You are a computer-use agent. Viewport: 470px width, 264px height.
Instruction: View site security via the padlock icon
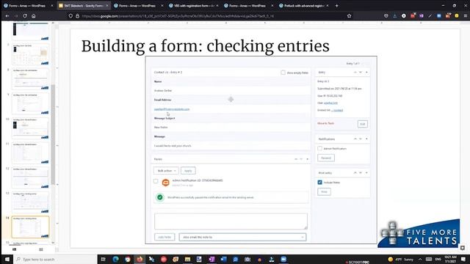pos(77,16)
